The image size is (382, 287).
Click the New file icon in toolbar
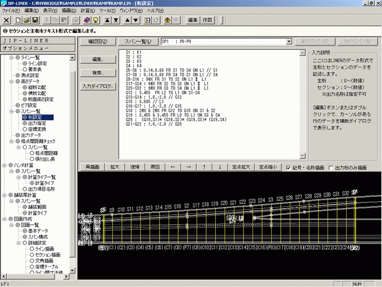tap(18, 20)
